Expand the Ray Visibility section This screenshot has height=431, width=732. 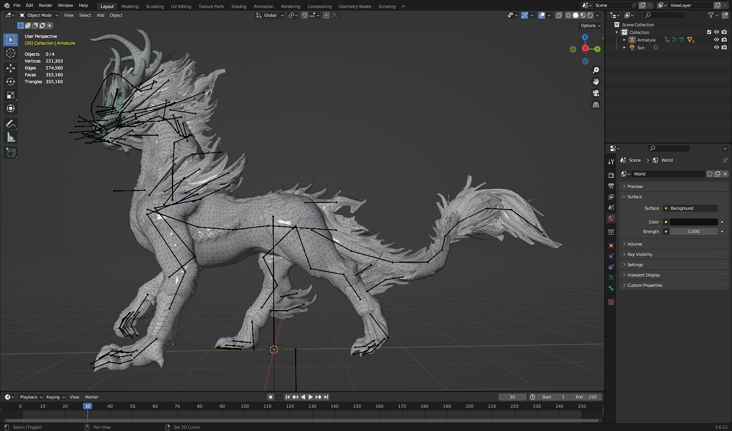coord(639,254)
